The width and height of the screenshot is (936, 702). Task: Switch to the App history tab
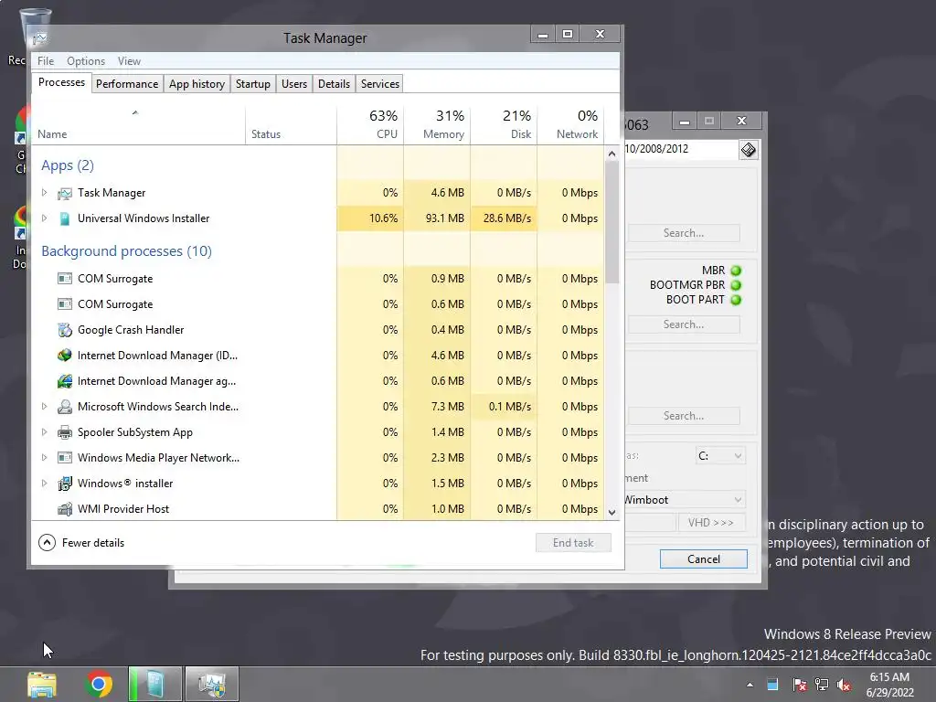click(197, 84)
